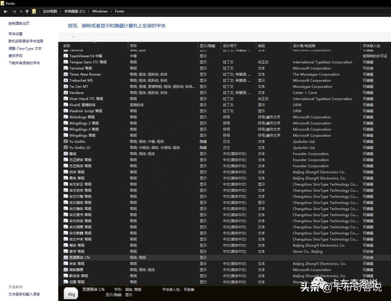Select Windows in the address bar breadcrumb
This screenshot has width=391, height=301.
(100, 11)
